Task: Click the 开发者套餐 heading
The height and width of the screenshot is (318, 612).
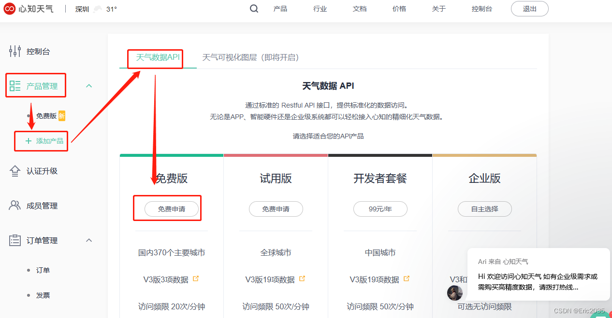Action: click(380, 179)
